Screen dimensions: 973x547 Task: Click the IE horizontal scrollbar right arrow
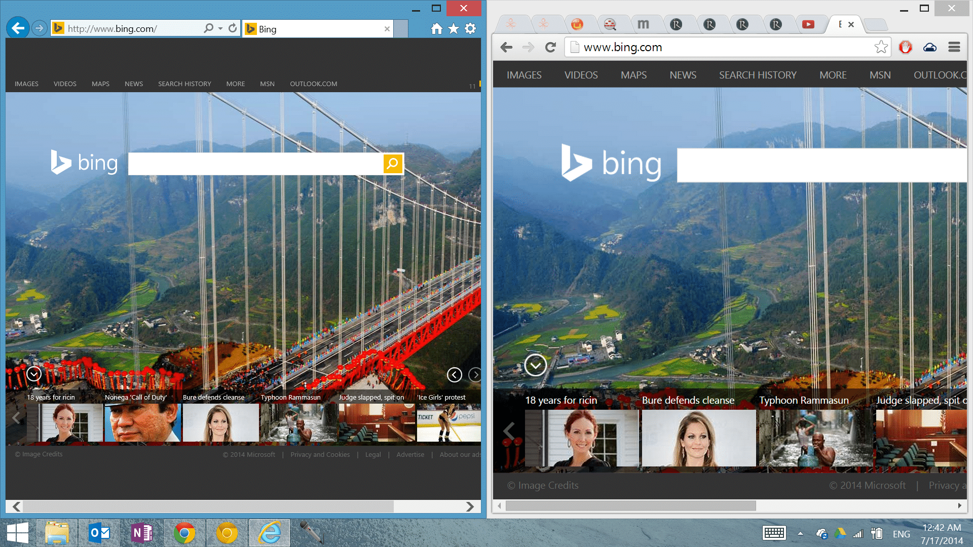pos(470,506)
